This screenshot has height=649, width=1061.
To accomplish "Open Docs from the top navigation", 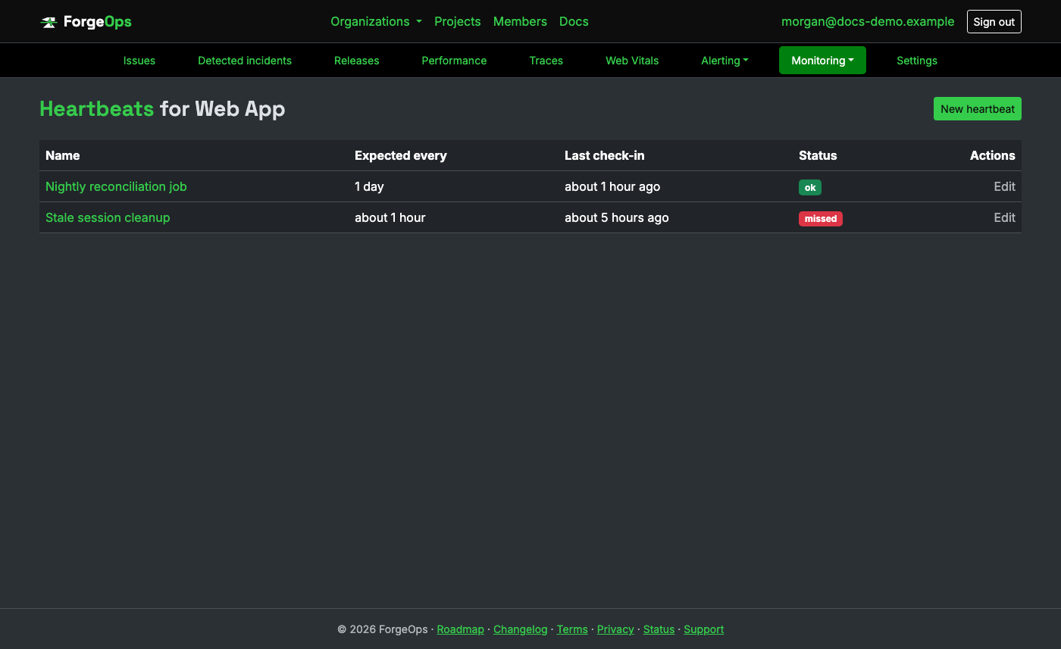I will [574, 22].
